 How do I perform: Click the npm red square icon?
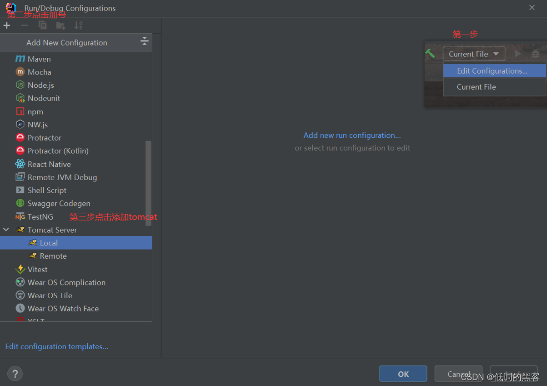point(20,112)
